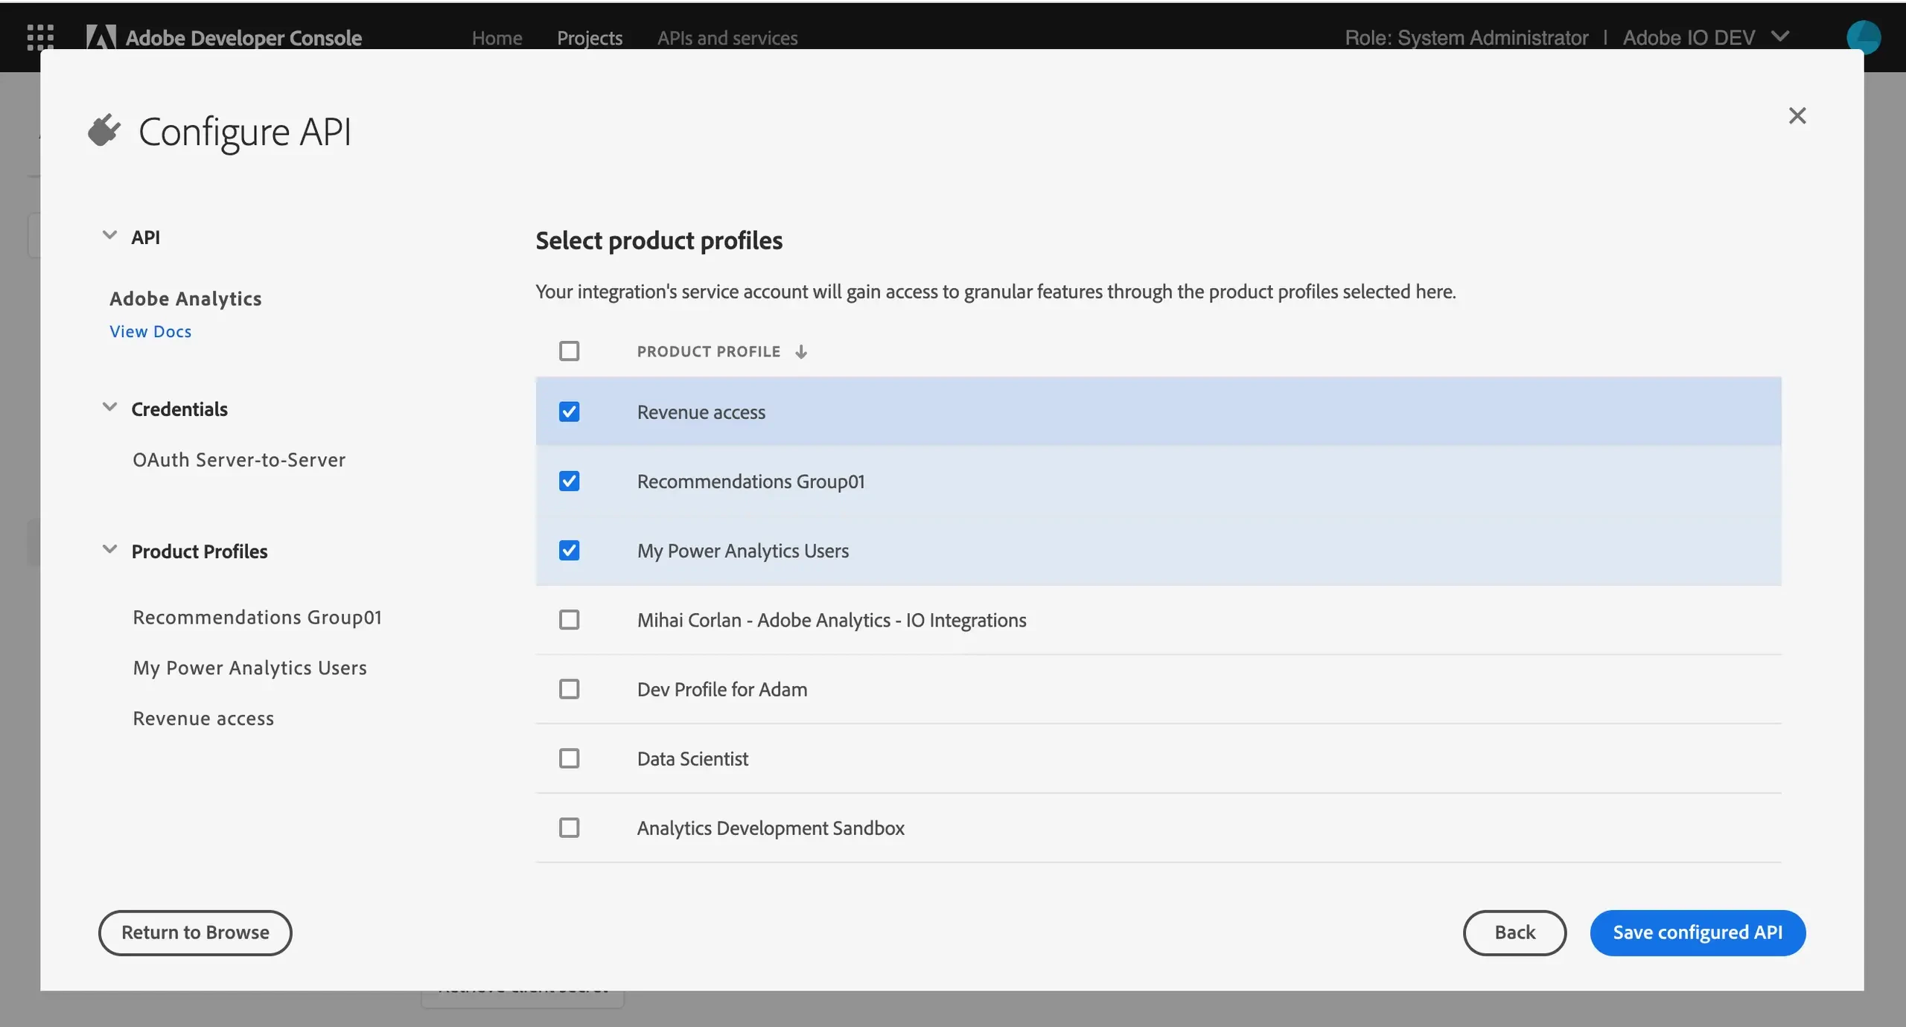The image size is (1906, 1027).
Task: Open the View Docs link
Action: [x=150, y=331]
